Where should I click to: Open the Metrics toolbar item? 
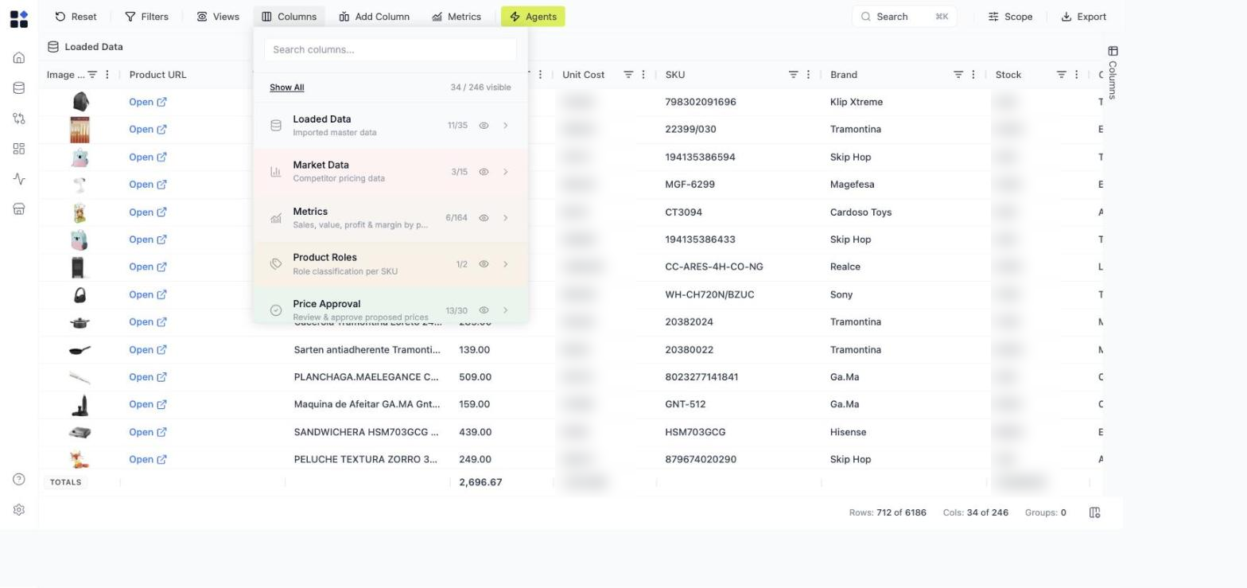click(456, 17)
